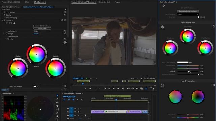The width and height of the screenshot is (216, 121).
Task: Switch to the Progress tab
Action: click(118, 2)
